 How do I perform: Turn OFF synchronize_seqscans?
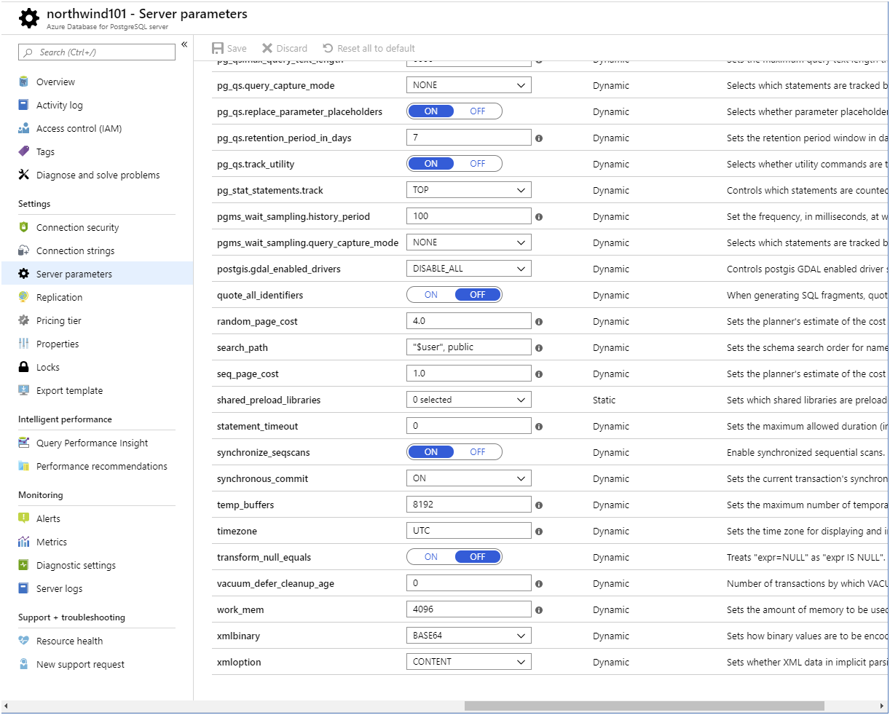[478, 452]
